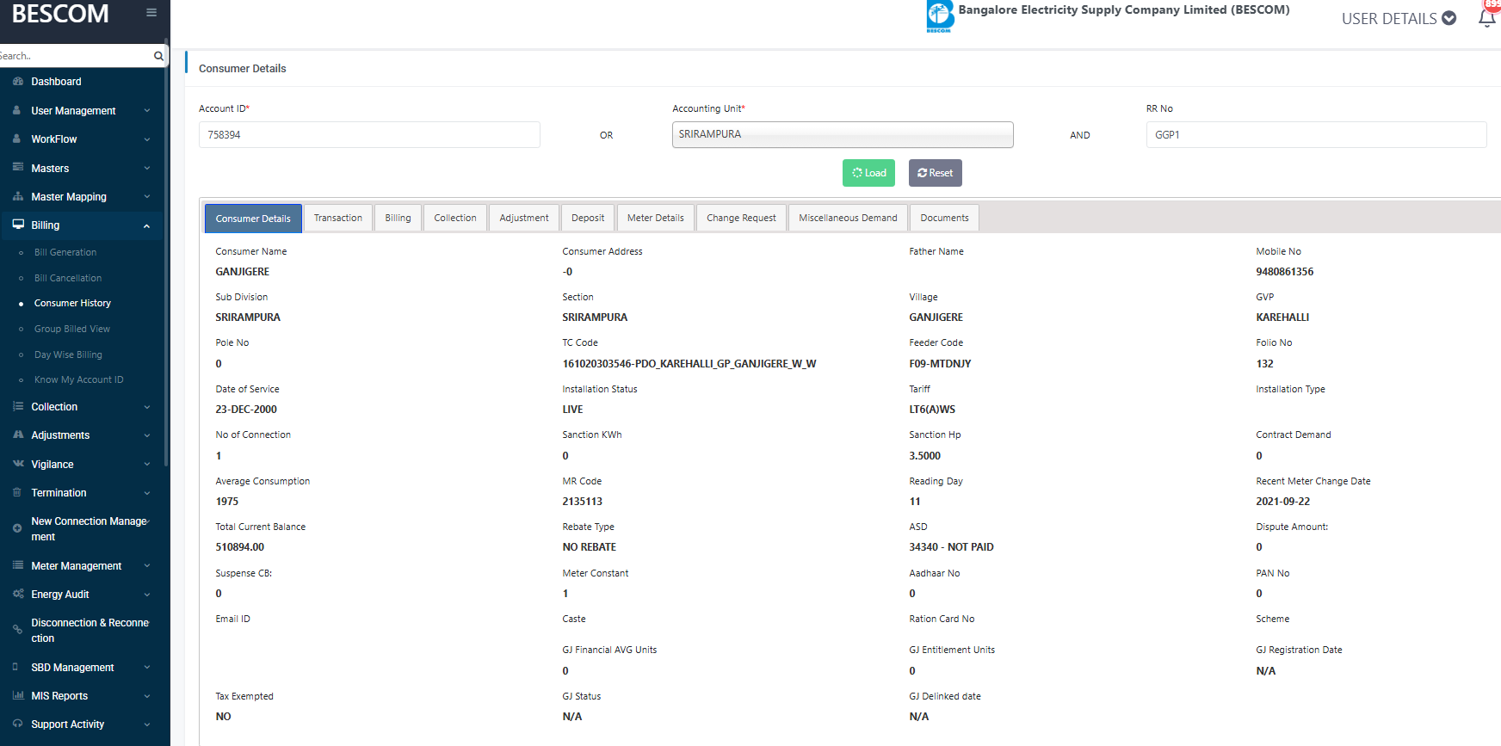Open the Documents tab

point(944,218)
